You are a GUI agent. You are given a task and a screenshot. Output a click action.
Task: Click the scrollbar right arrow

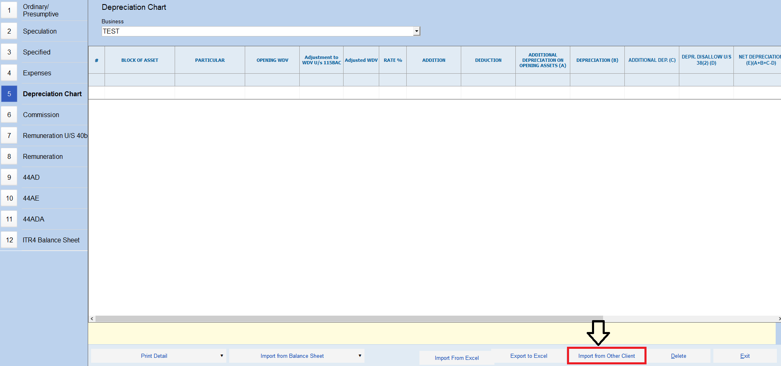click(x=779, y=319)
